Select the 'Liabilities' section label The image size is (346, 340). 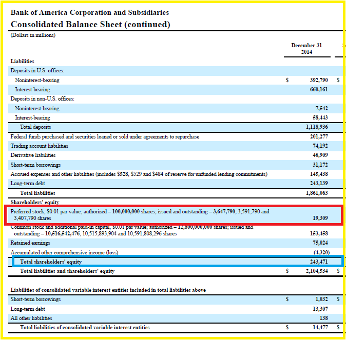(22, 62)
